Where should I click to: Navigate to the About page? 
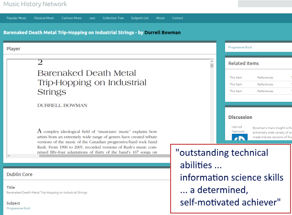[160, 18]
